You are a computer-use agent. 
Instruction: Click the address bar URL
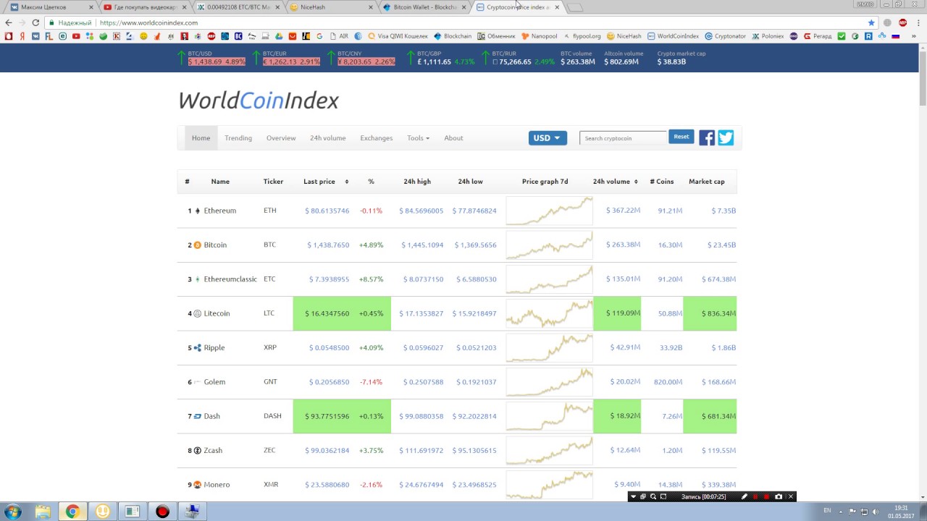[148, 22]
